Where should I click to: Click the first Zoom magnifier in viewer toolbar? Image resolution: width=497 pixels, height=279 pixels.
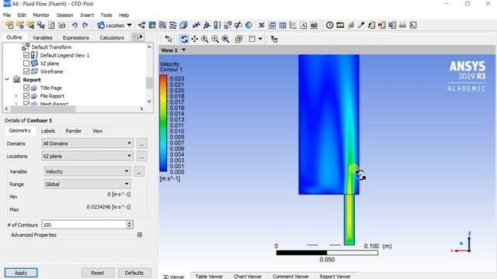205,39
